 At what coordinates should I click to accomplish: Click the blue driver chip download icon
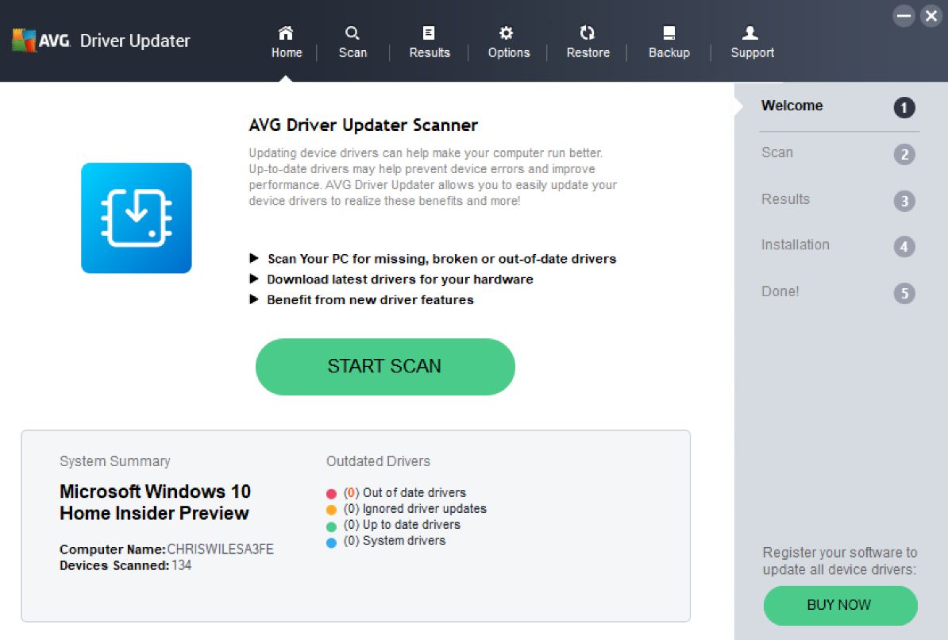pyautogui.click(x=137, y=218)
